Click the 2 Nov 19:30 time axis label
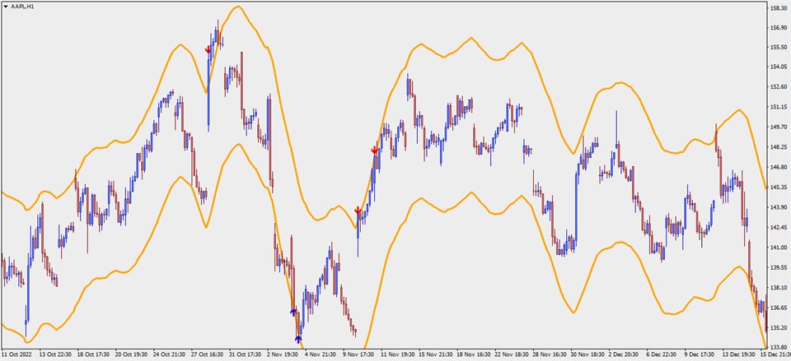Image resolution: width=791 pixels, height=361 pixels. (282, 354)
